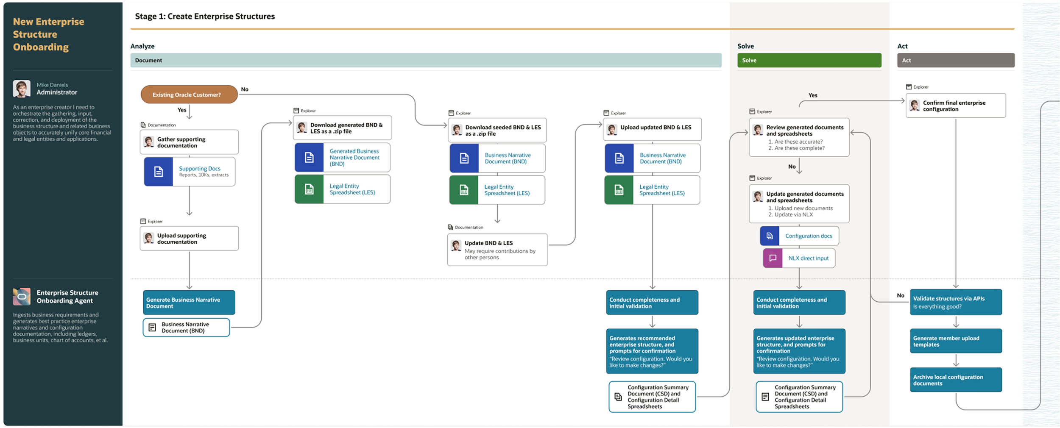
Task: Click Mike Daniels' administrator avatar
Action: (x=22, y=88)
